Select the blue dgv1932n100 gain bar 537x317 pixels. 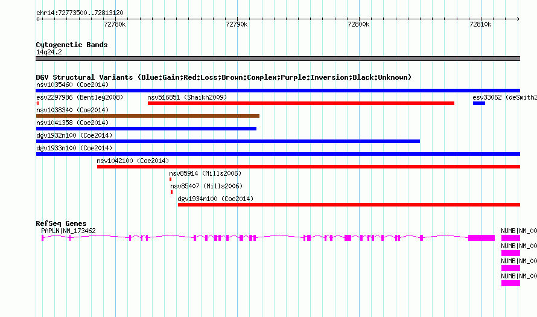tap(227, 141)
